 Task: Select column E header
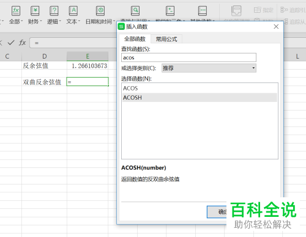pyautogui.click(x=88, y=56)
